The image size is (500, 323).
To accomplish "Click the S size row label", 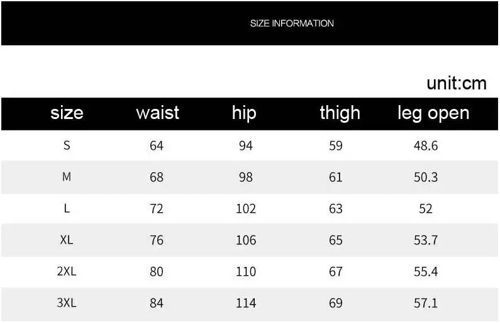I will pyautogui.click(x=67, y=145).
